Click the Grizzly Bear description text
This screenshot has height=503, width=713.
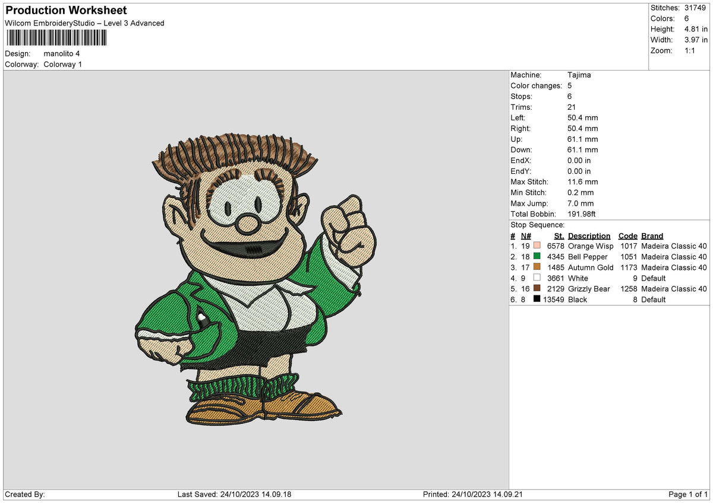pos(589,289)
